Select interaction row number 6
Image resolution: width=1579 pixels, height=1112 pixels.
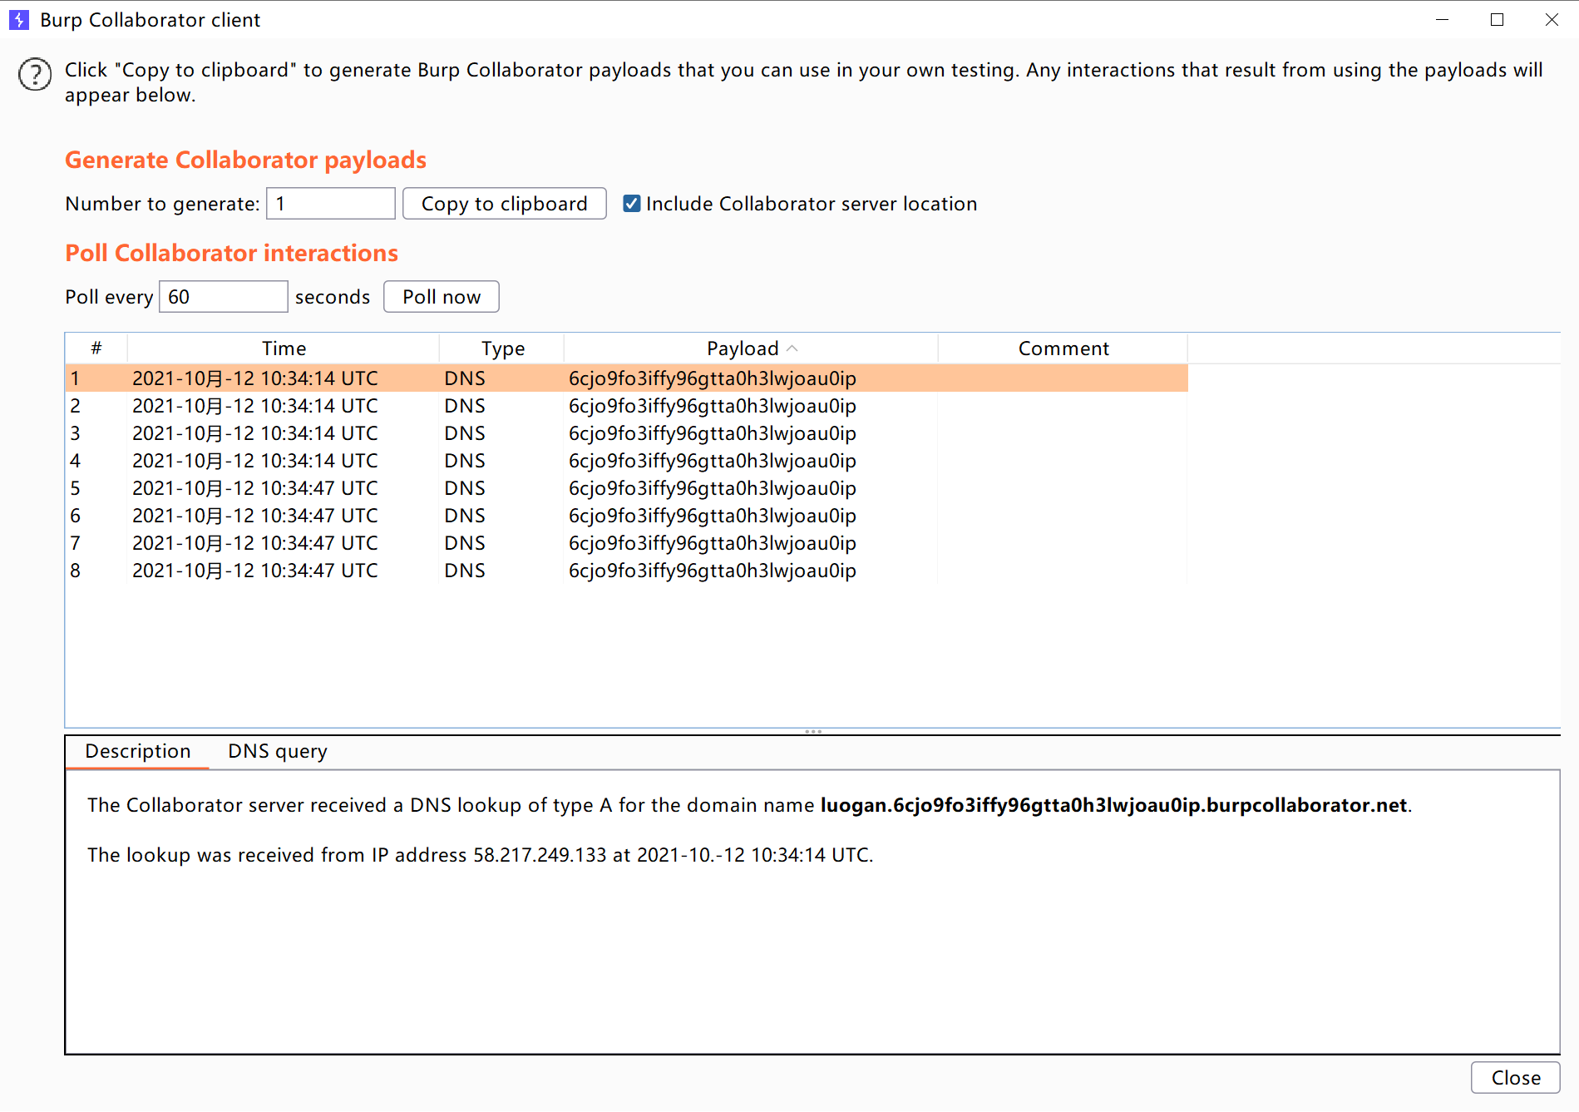[x=627, y=516]
